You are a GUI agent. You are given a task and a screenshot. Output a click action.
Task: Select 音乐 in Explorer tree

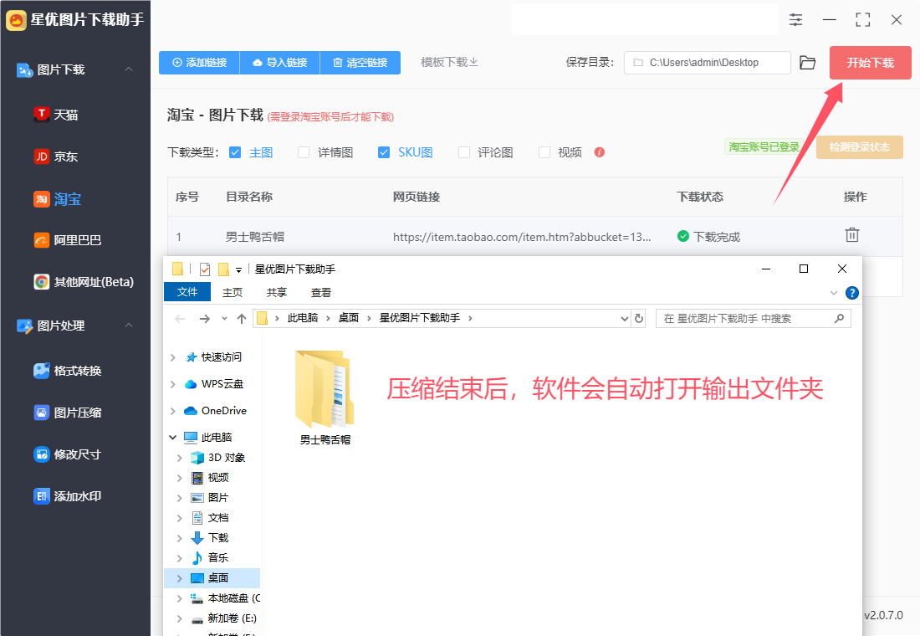coord(212,557)
